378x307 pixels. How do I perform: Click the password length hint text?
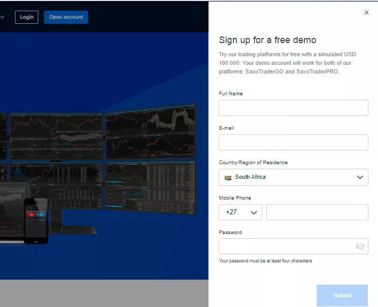tap(265, 261)
